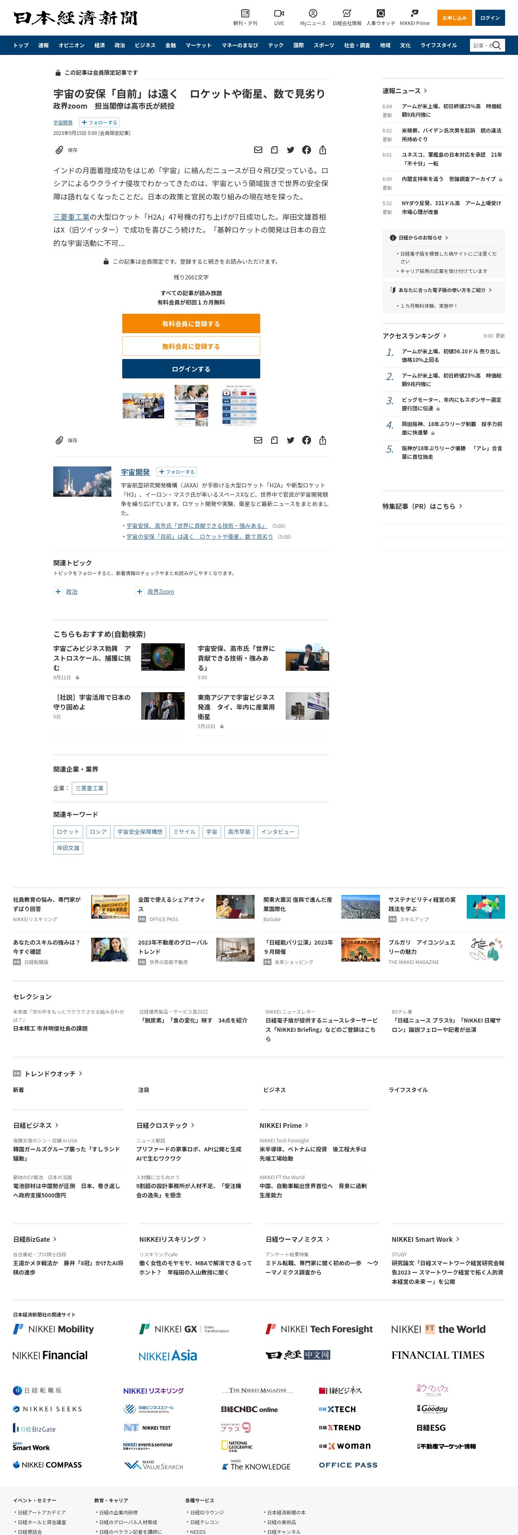Select the 三菱重工業 company tag
The width and height of the screenshot is (518, 1535).
pyautogui.click(x=89, y=788)
